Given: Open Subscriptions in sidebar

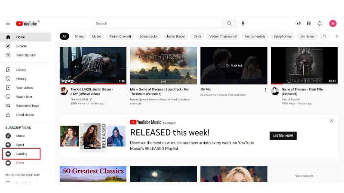Looking at the screenshot, I should tap(25, 55).
